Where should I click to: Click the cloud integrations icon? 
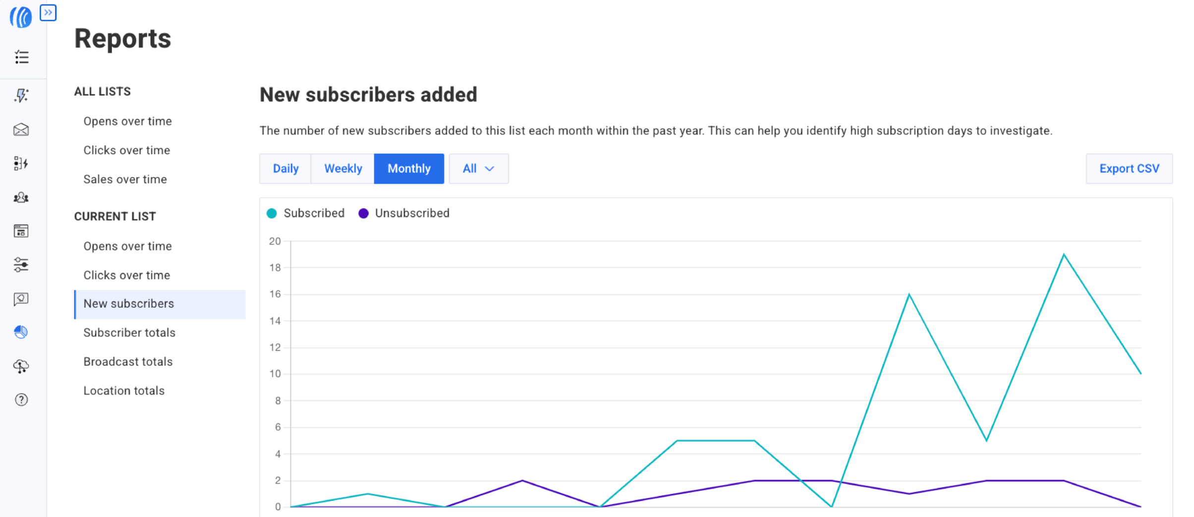(21, 366)
